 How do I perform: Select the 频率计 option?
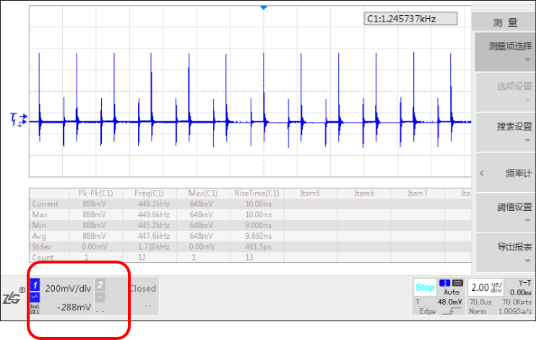coord(505,173)
